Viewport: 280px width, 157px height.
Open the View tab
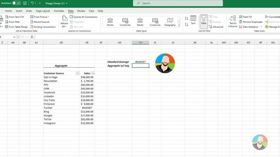[x=91, y=11]
